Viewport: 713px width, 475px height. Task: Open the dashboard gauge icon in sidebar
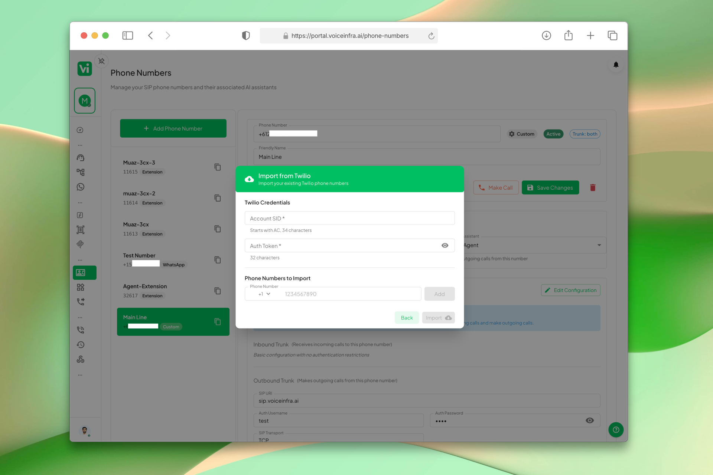80,130
